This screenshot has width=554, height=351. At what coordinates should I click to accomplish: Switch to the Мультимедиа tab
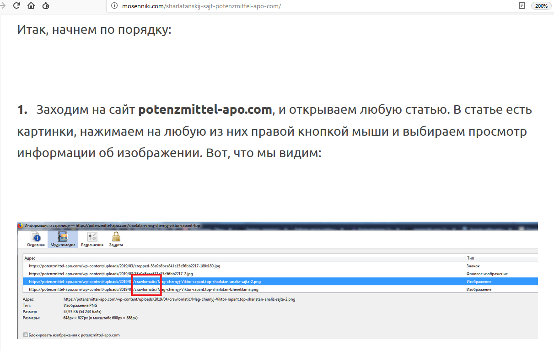pos(63,239)
